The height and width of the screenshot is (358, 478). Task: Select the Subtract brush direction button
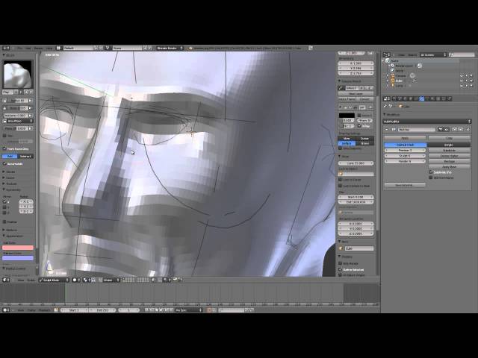(25, 156)
